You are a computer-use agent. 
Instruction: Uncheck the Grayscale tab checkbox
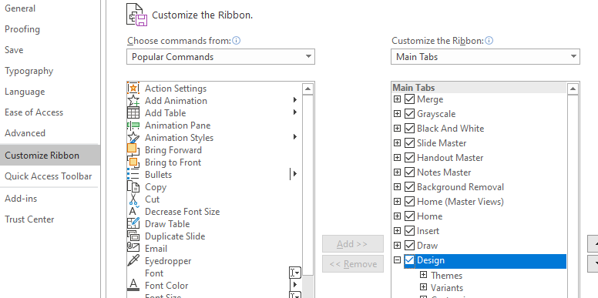(x=409, y=113)
